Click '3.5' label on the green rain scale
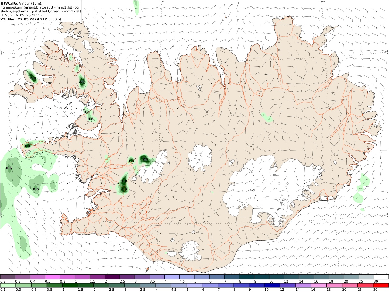Viewport: 389px width, 292px height. [x=143, y=290]
